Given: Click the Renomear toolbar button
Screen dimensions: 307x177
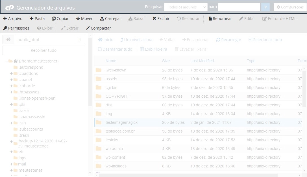Looking at the screenshot, I should click(x=220, y=19).
